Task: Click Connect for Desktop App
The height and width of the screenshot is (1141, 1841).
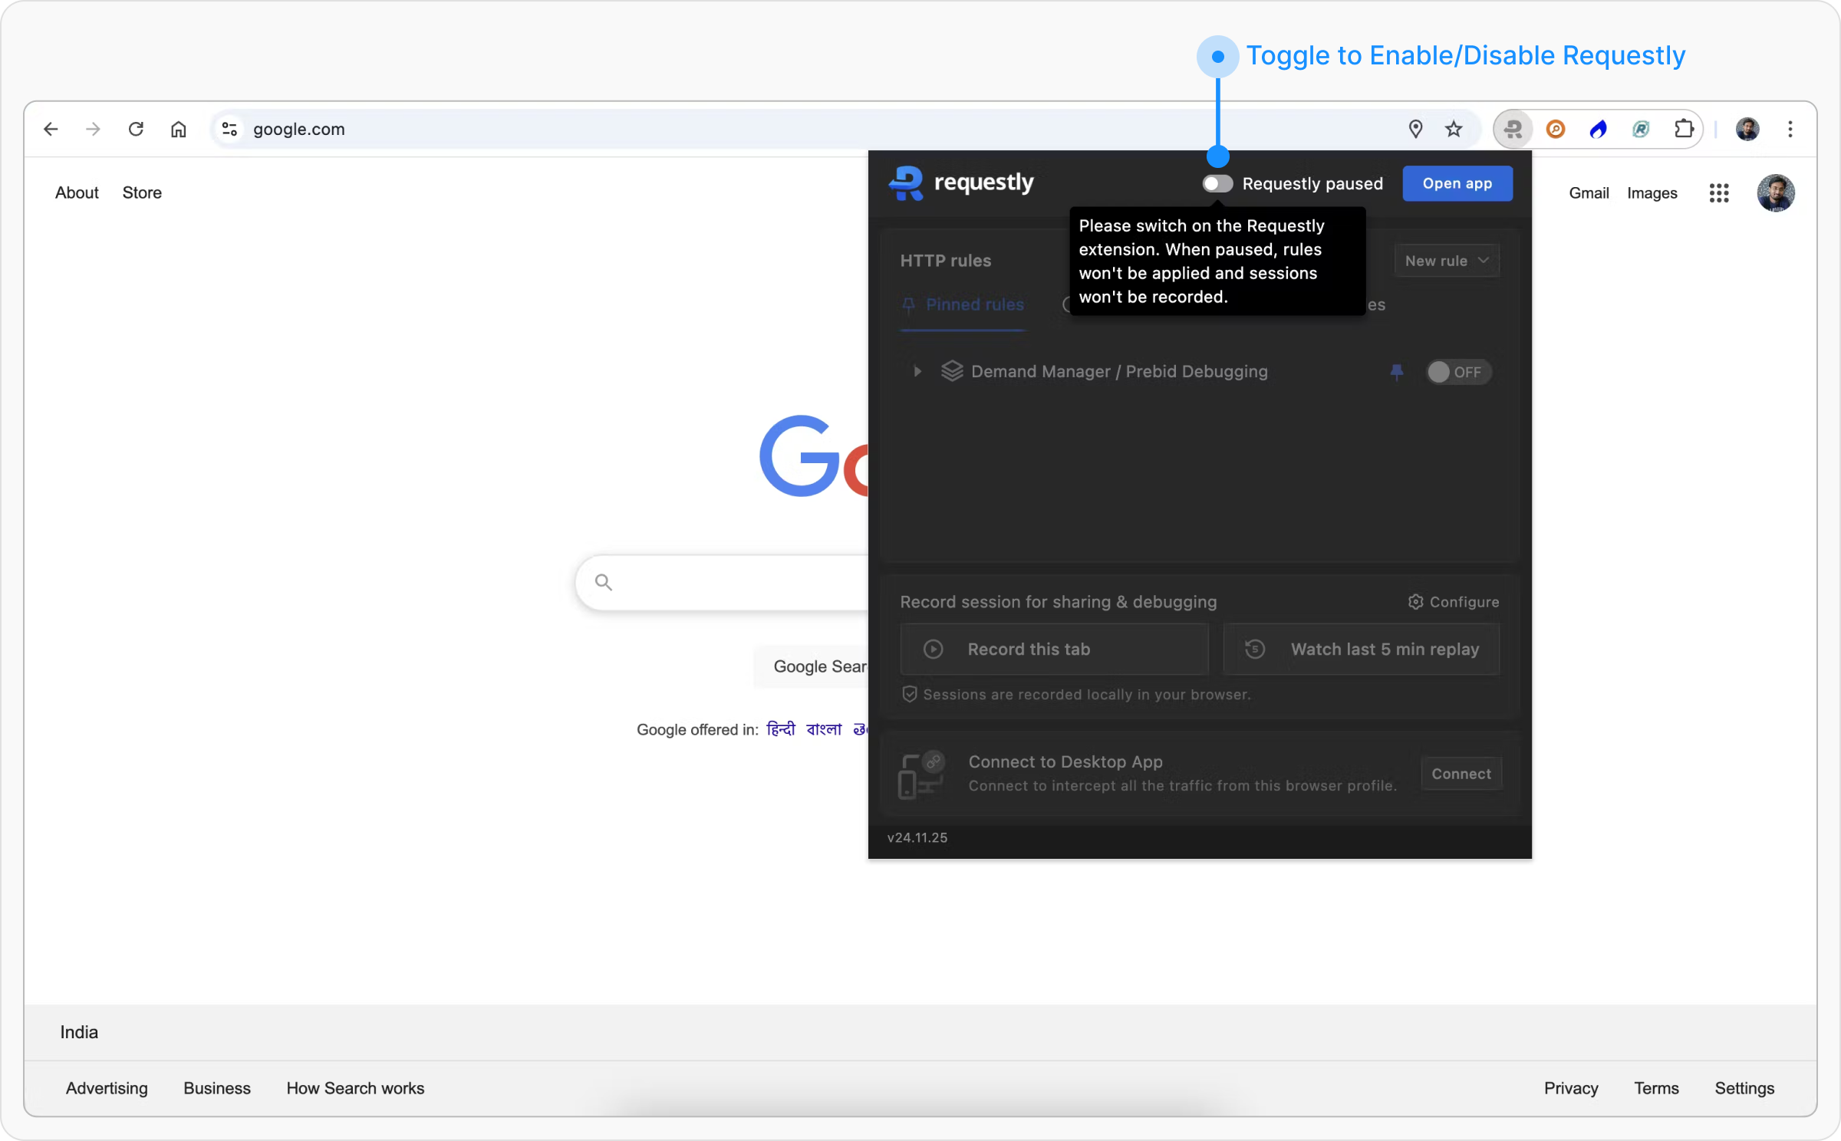Action: click(x=1461, y=774)
